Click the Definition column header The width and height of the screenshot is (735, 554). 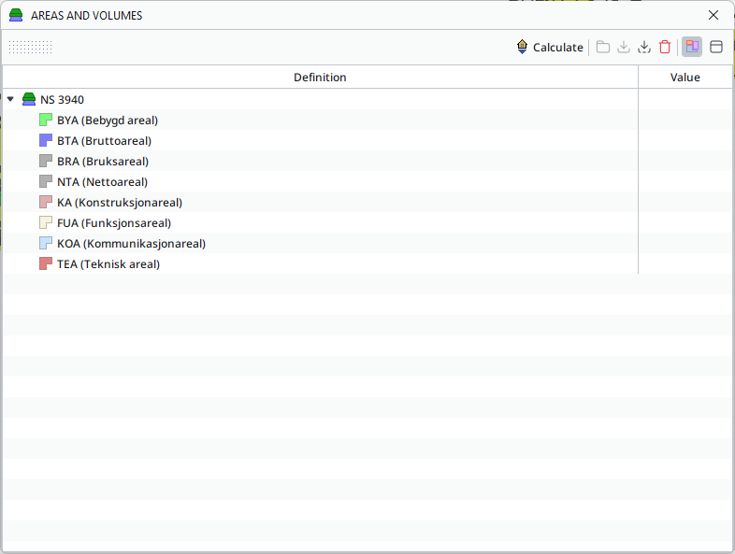[x=320, y=78]
